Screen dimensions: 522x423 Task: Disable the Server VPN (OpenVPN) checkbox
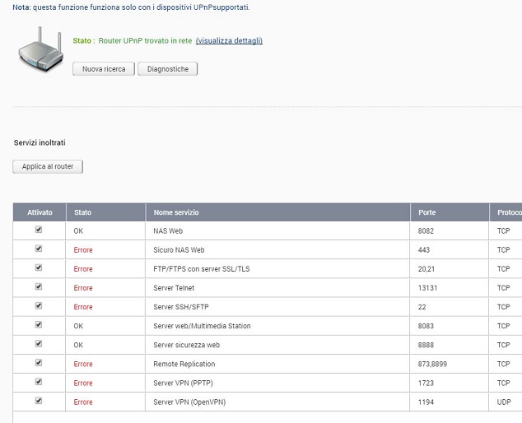(38, 401)
